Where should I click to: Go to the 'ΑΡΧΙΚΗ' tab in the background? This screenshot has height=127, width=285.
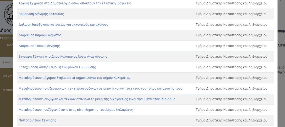point(7,62)
